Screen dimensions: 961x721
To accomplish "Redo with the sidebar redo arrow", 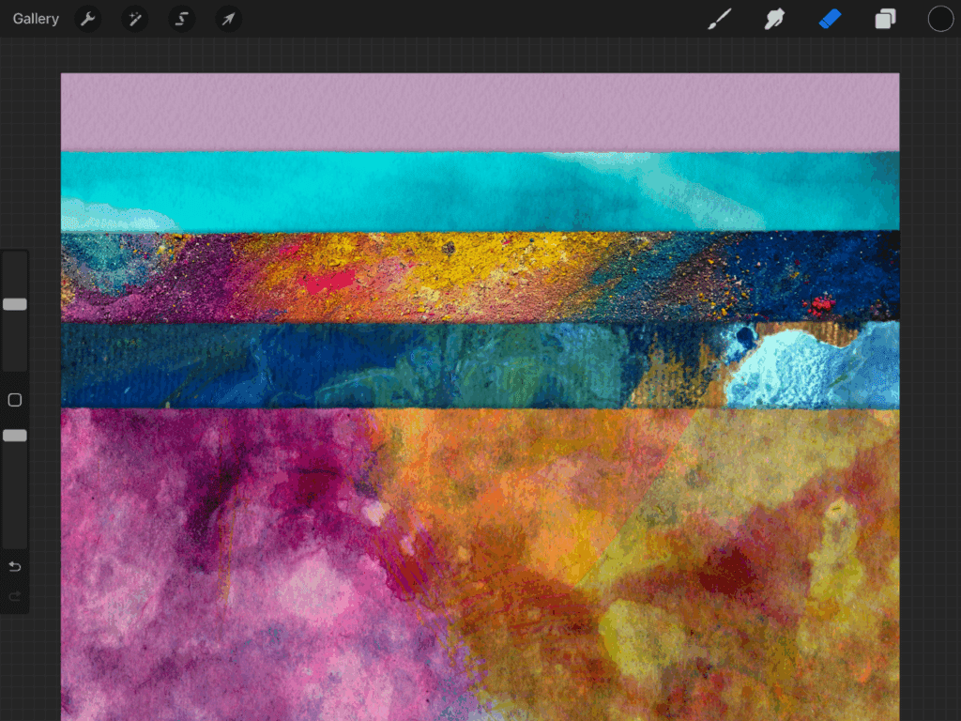I will 15,596.
